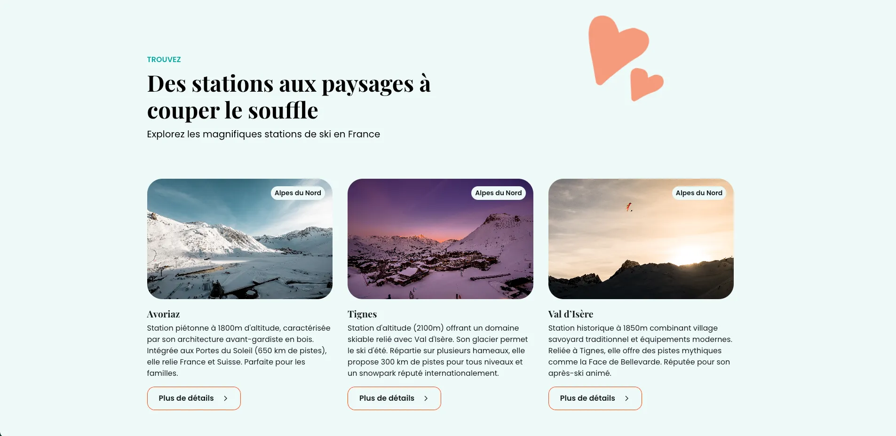Screen dimensions: 896x436
Task: Select the Avoriaz snowy mountain photo
Action: click(x=240, y=239)
